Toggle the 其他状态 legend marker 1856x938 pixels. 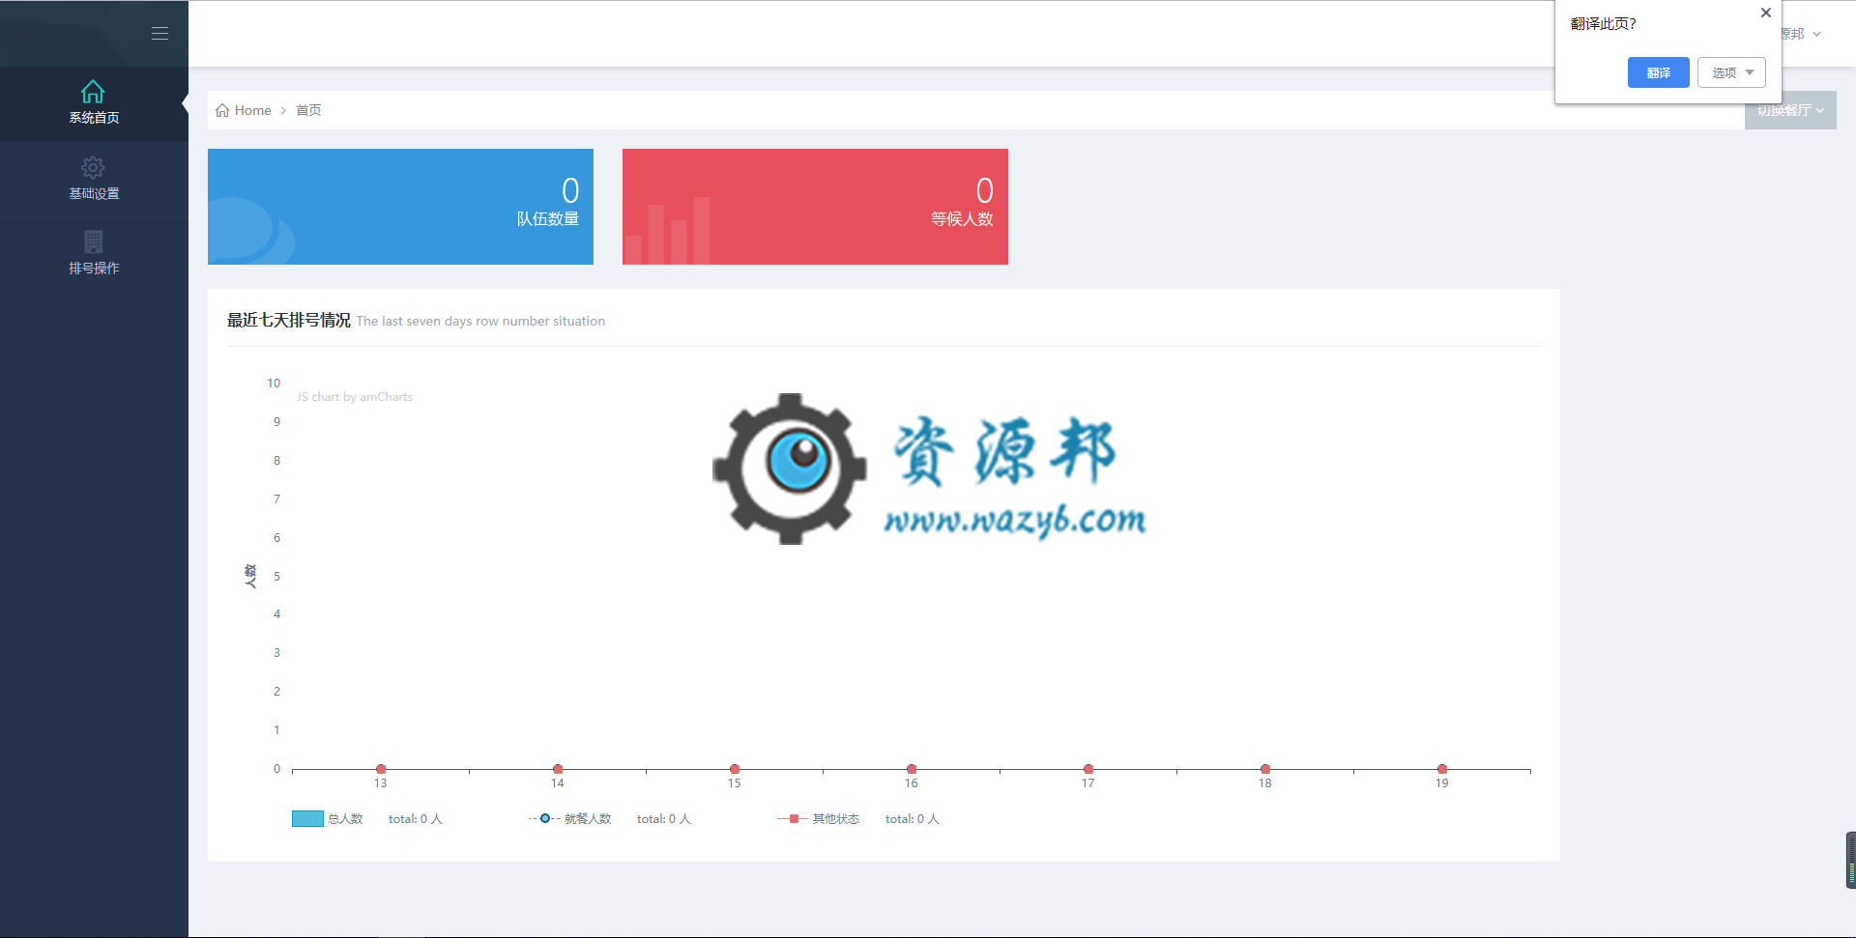(793, 819)
